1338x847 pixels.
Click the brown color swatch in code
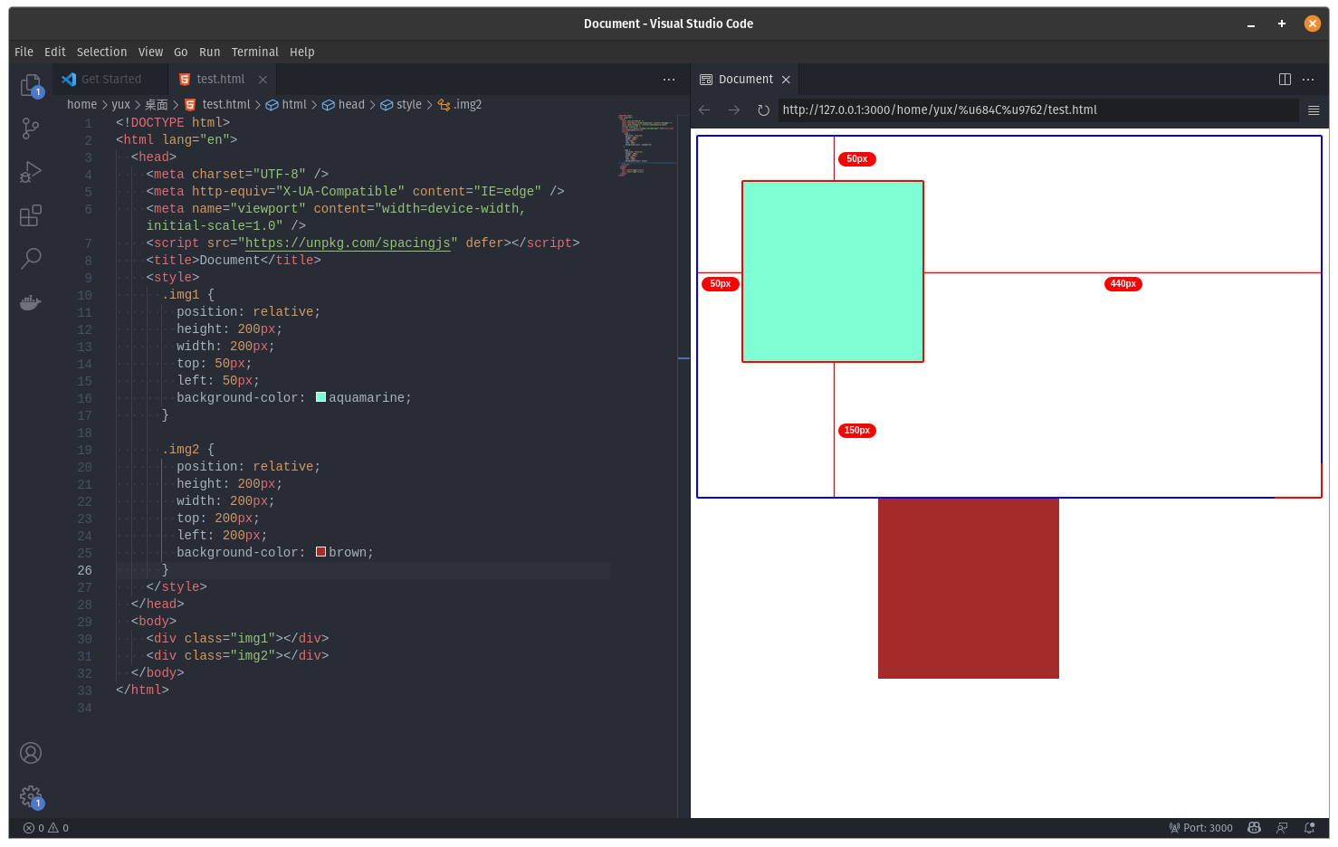[320, 552]
